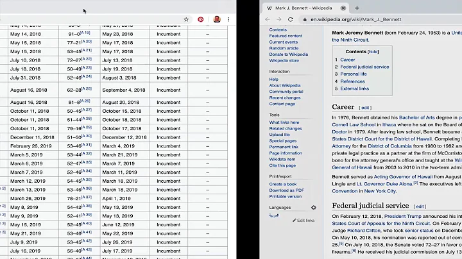
Task: Open New York City link
Action: (380, 191)
